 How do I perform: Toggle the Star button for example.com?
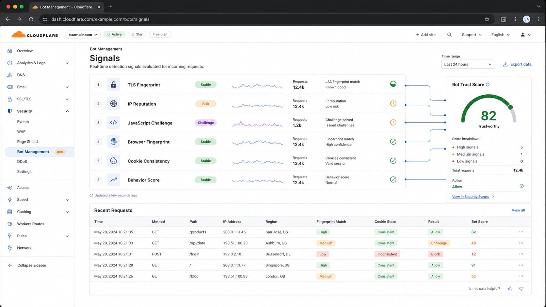[x=137, y=34]
